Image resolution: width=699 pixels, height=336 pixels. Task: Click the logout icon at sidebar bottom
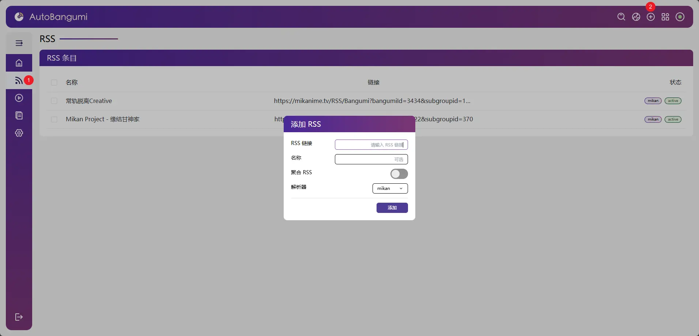19,317
